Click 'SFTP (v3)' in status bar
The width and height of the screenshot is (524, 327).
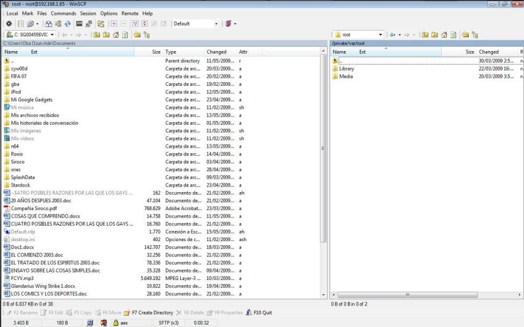[168, 323]
